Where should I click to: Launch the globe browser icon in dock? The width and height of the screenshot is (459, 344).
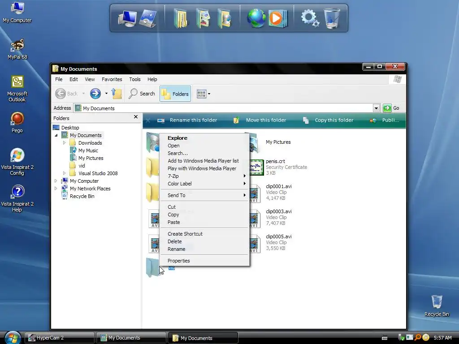pos(256,18)
